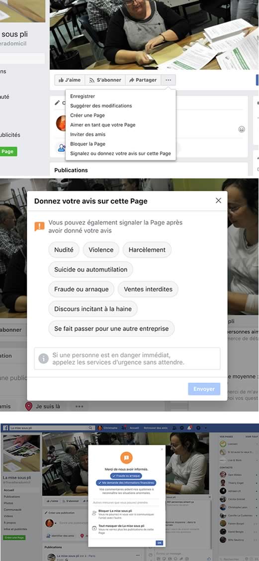The image size is (259, 561).
Task: Select Se fait passer pour une autre entreprise
Action: [x=111, y=328]
